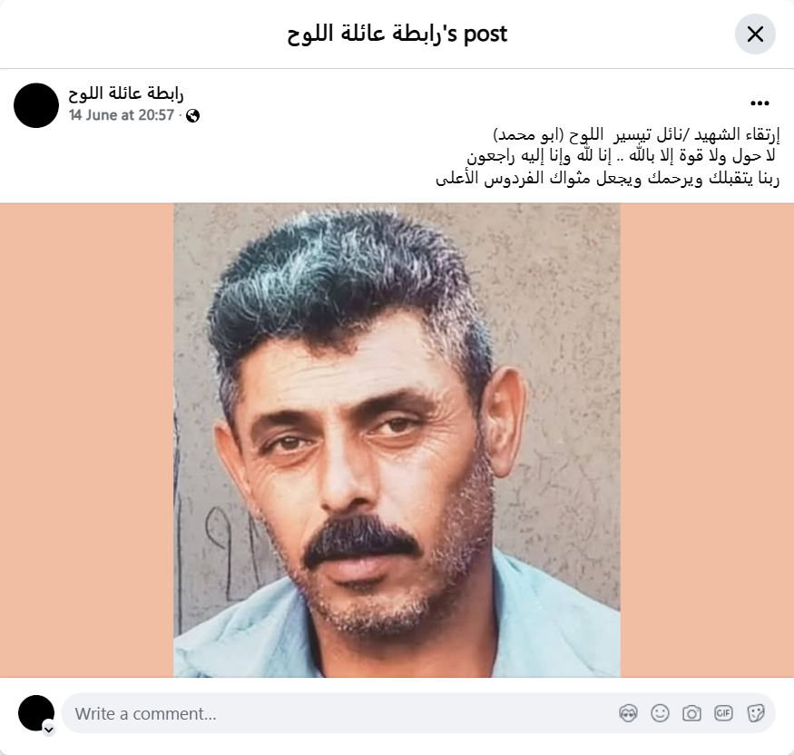Open the post author's profile picture
794x755 pixels.
coord(36,105)
